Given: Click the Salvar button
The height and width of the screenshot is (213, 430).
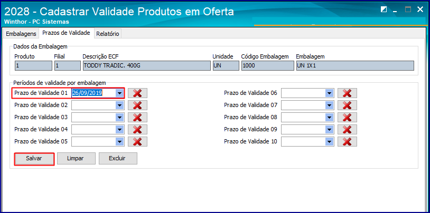Looking at the screenshot, I should pyautogui.click(x=34, y=159).
